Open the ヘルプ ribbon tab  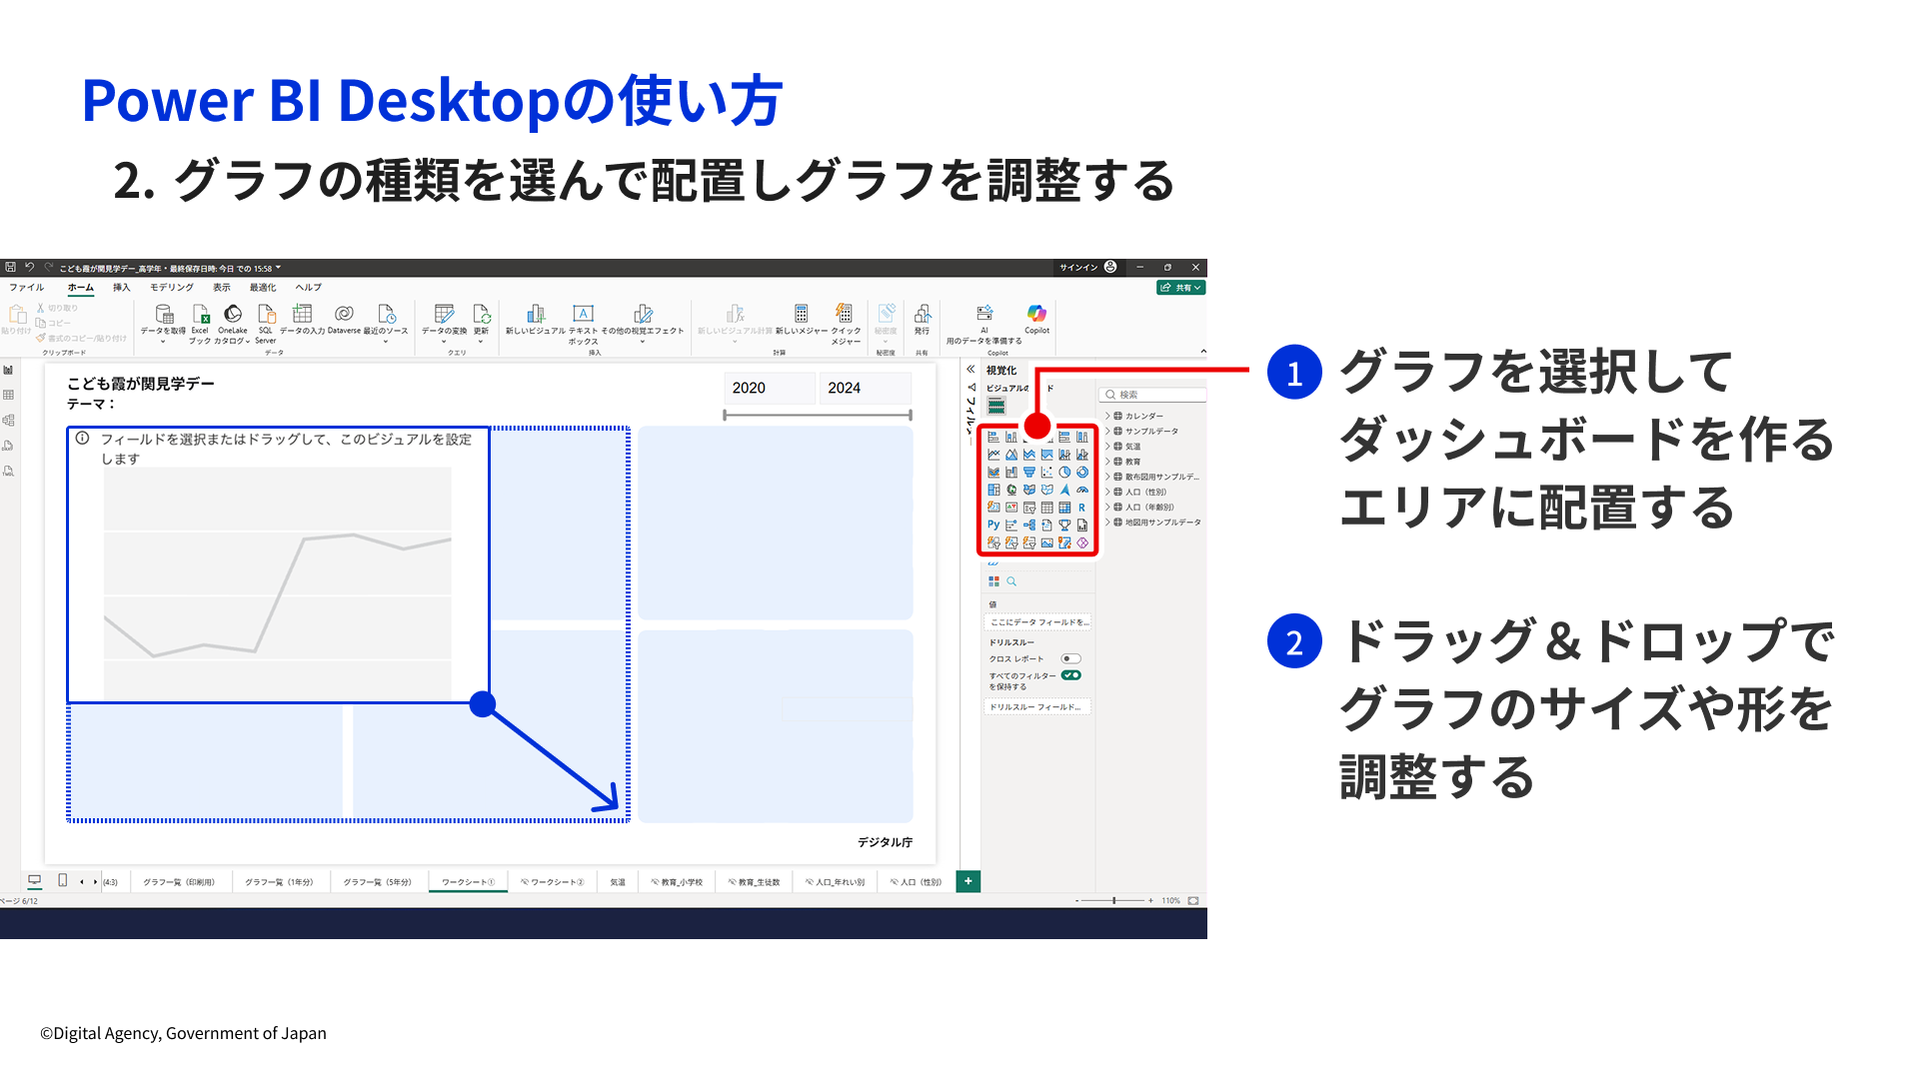point(309,288)
